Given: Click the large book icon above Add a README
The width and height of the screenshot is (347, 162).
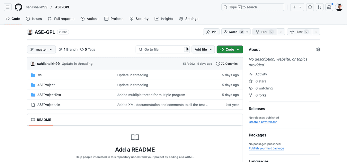Looking at the screenshot, I should (x=135, y=138).
